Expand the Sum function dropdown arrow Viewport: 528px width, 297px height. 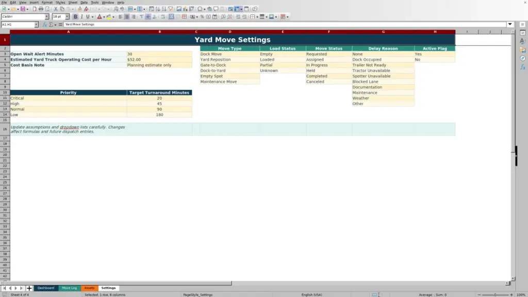(56, 25)
